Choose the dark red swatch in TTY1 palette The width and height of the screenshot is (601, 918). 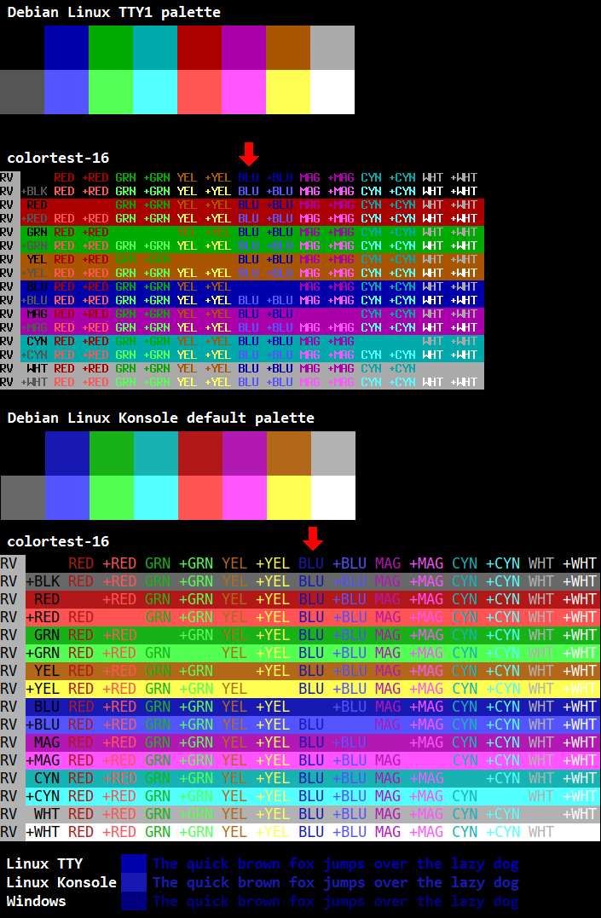tap(199, 48)
